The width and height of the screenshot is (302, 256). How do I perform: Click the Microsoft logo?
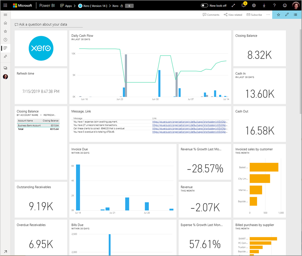click(22, 5)
